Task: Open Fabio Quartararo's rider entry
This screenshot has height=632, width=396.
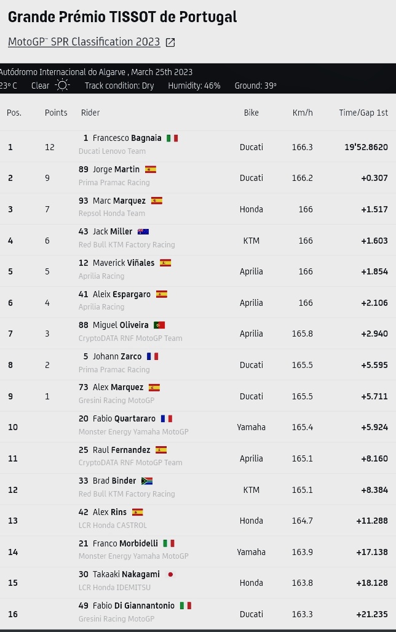Action: pyautogui.click(x=124, y=418)
